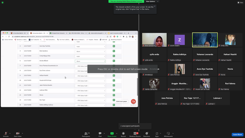
Task: Open the Participants panel
Action: (x=86, y=134)
